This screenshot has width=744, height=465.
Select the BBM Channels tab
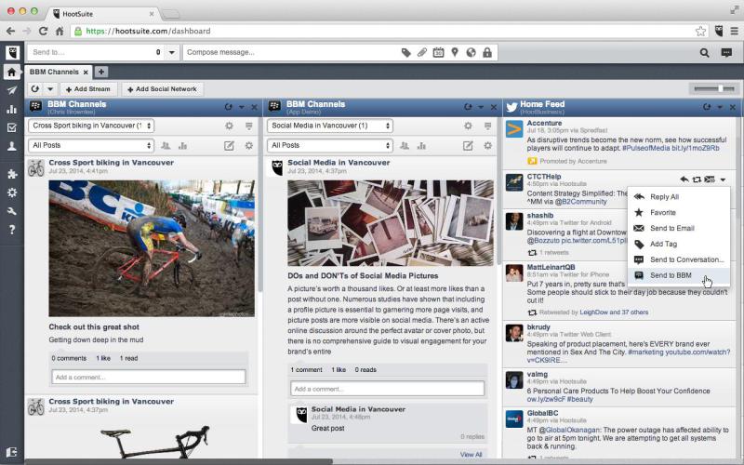click(x=54, y=72)
